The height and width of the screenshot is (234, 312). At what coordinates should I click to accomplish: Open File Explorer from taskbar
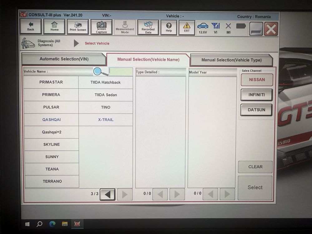(x=65, y=224)
